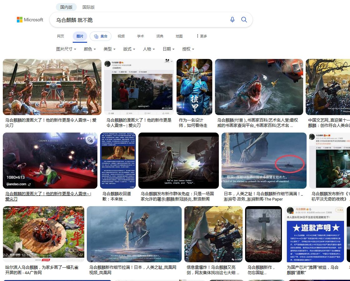
Task: Open link 信息量爆炸！乌合麒麟又亮剑
Action: [x=213, y=270]
